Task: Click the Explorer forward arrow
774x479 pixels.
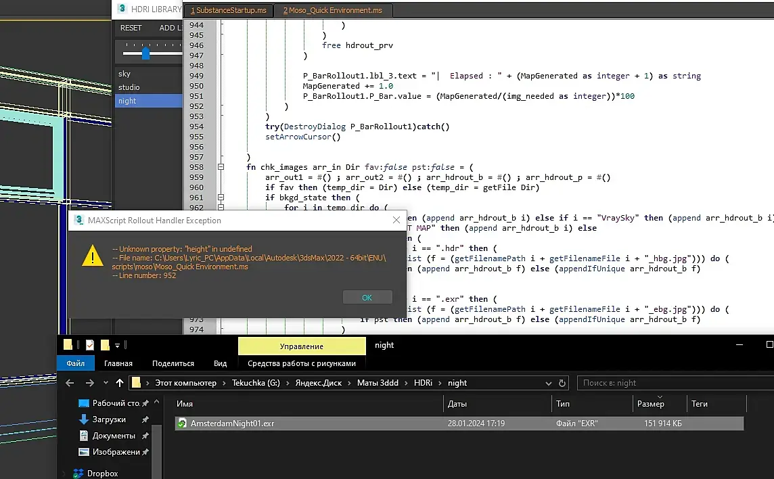Action: point(89,383)
